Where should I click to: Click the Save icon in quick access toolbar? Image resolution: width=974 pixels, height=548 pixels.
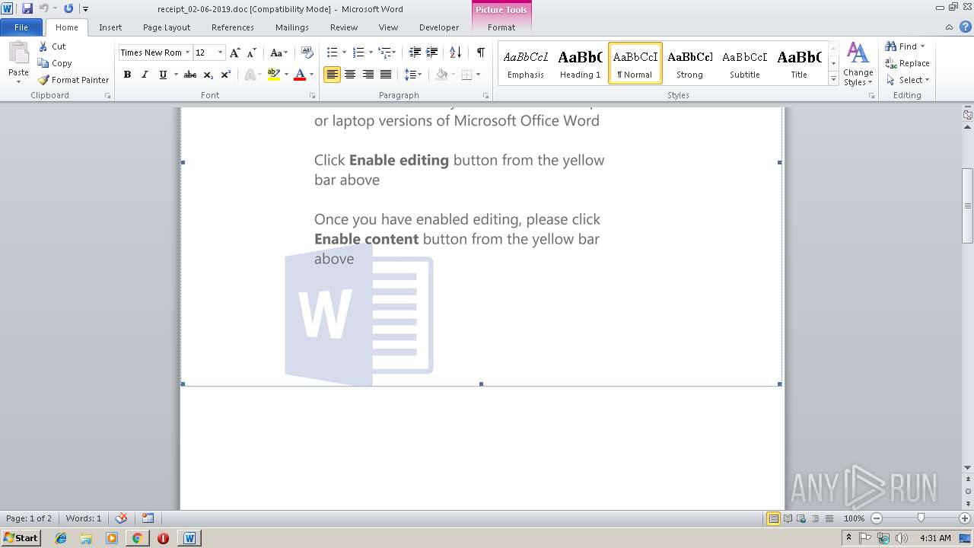pyautogui.click(x=27, y=8)
